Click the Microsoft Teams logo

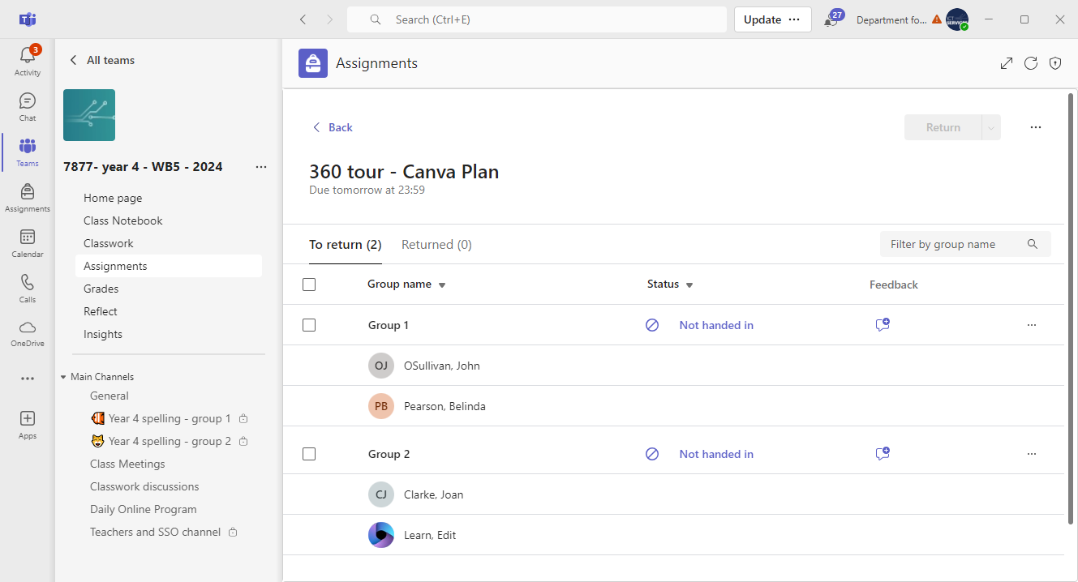pyautogui.click(x=28, y=19)
